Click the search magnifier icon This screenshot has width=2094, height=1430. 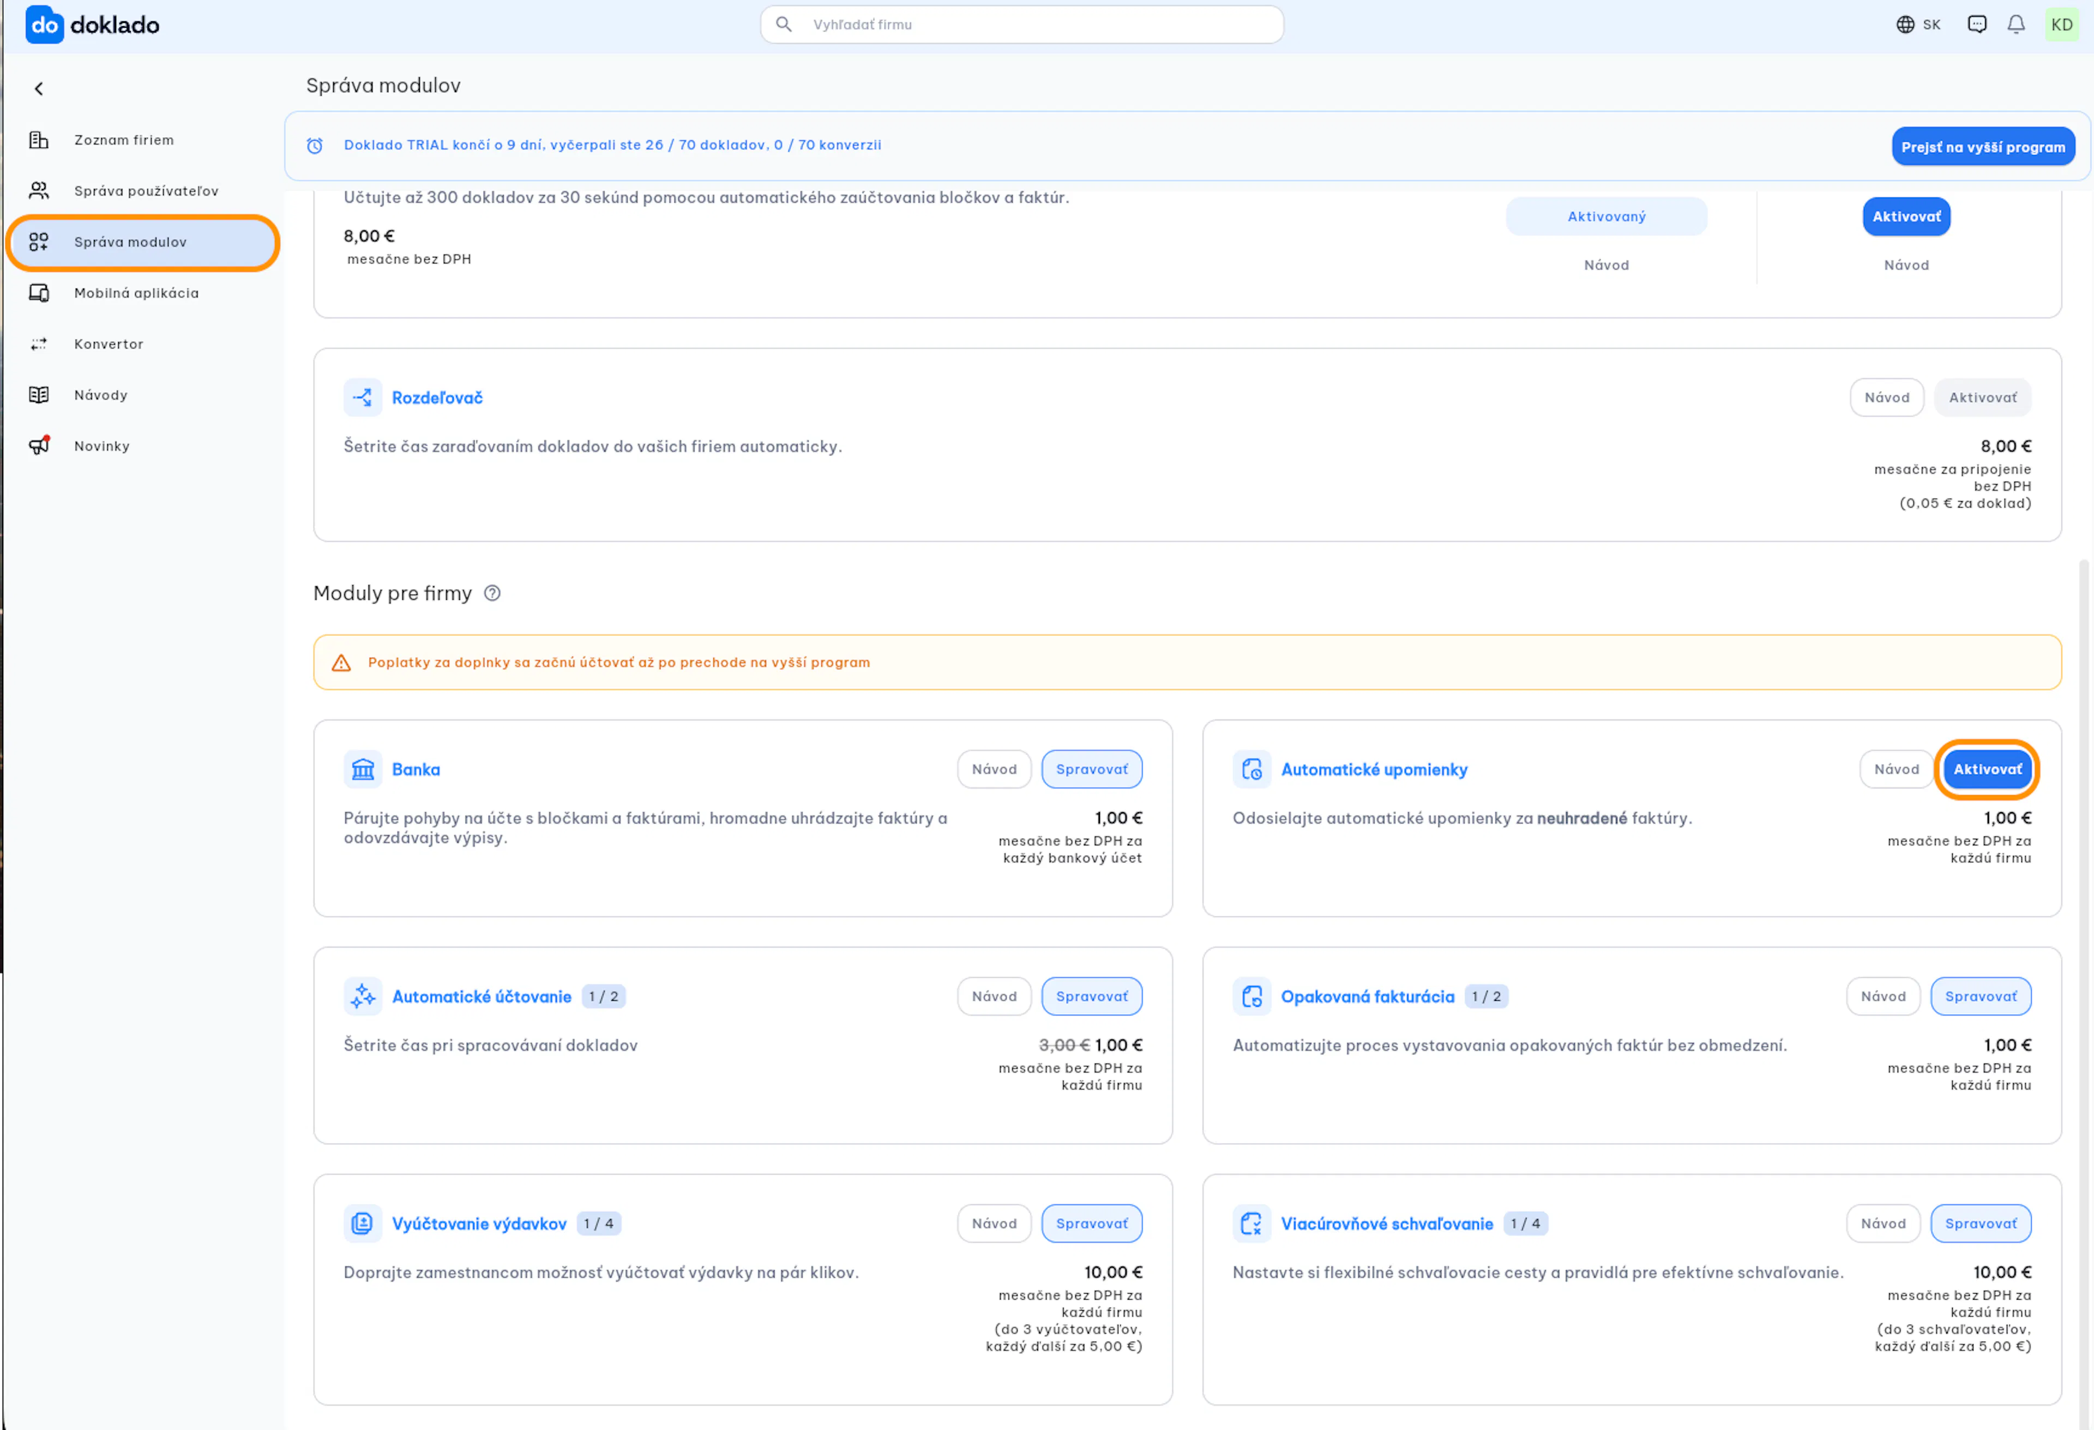784,25
